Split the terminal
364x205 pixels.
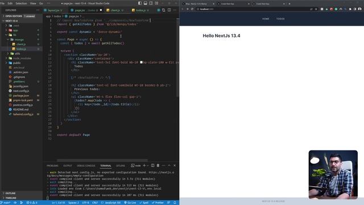[153, 166]
